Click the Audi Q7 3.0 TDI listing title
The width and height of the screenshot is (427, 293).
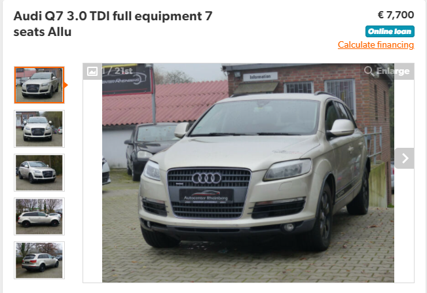click(113, 24)
